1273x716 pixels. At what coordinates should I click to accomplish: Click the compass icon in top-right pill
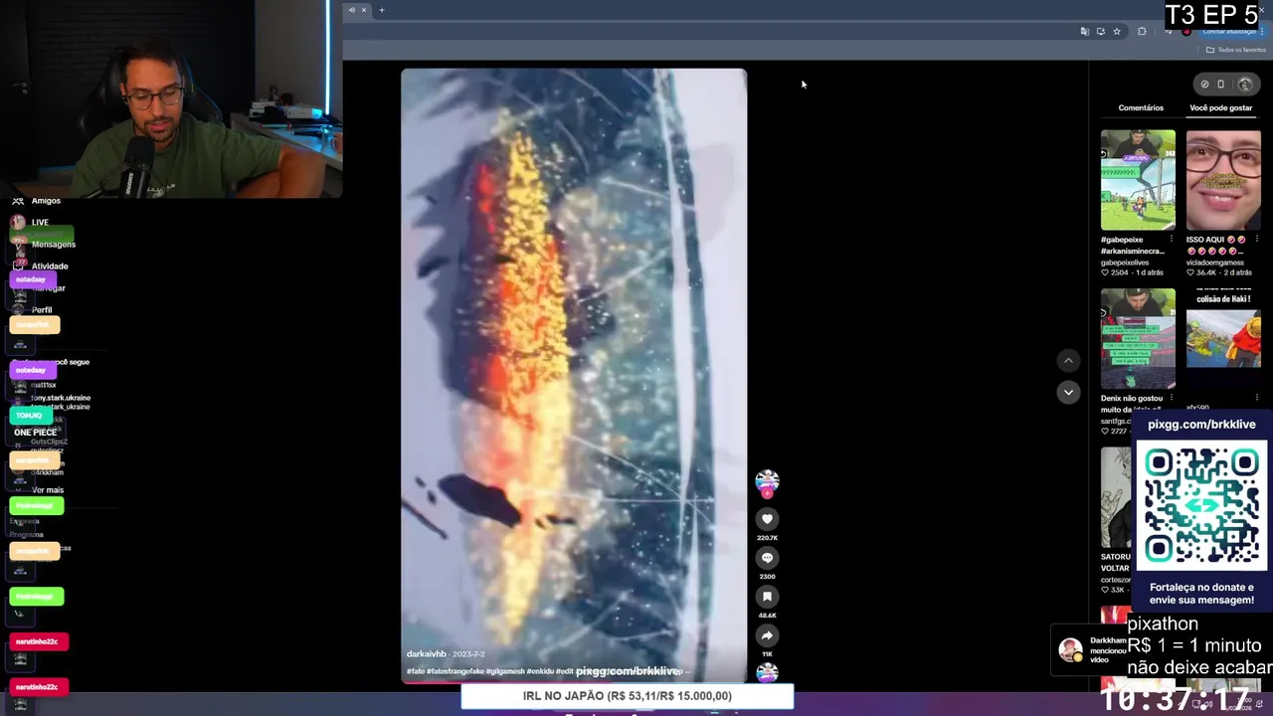click(1204, 85)
